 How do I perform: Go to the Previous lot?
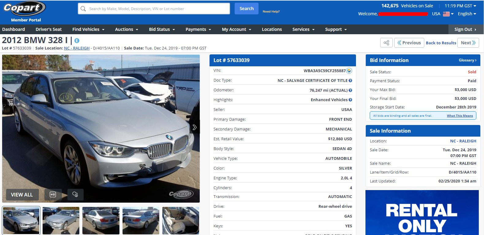coord(409,43)
